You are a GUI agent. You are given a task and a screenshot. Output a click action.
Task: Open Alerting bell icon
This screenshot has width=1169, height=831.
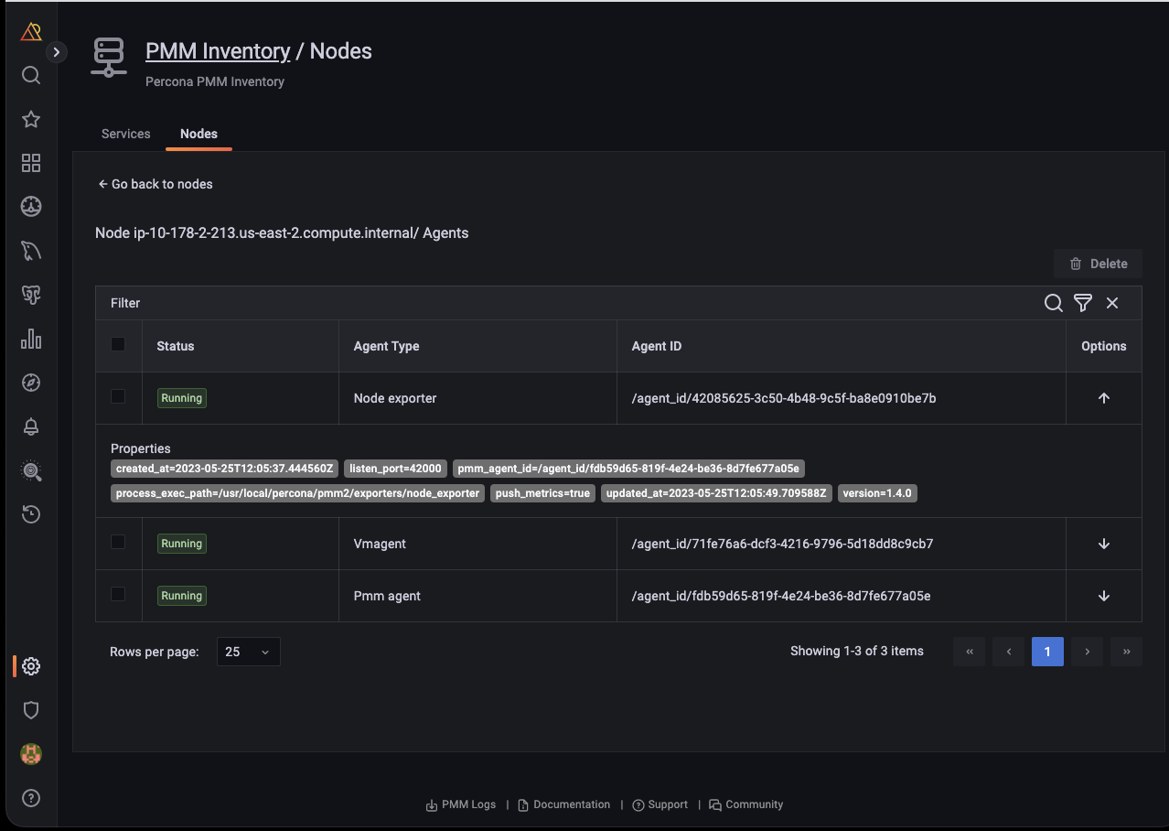[31, 426]
